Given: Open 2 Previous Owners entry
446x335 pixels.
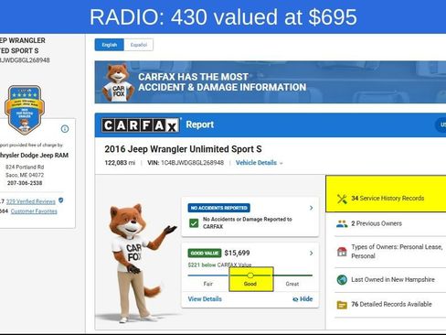Looking at the screenshot, I should pyautogui.click(x=377, y=223).
